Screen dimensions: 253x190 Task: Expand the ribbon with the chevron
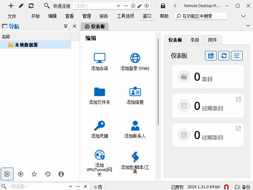point(243,16)
